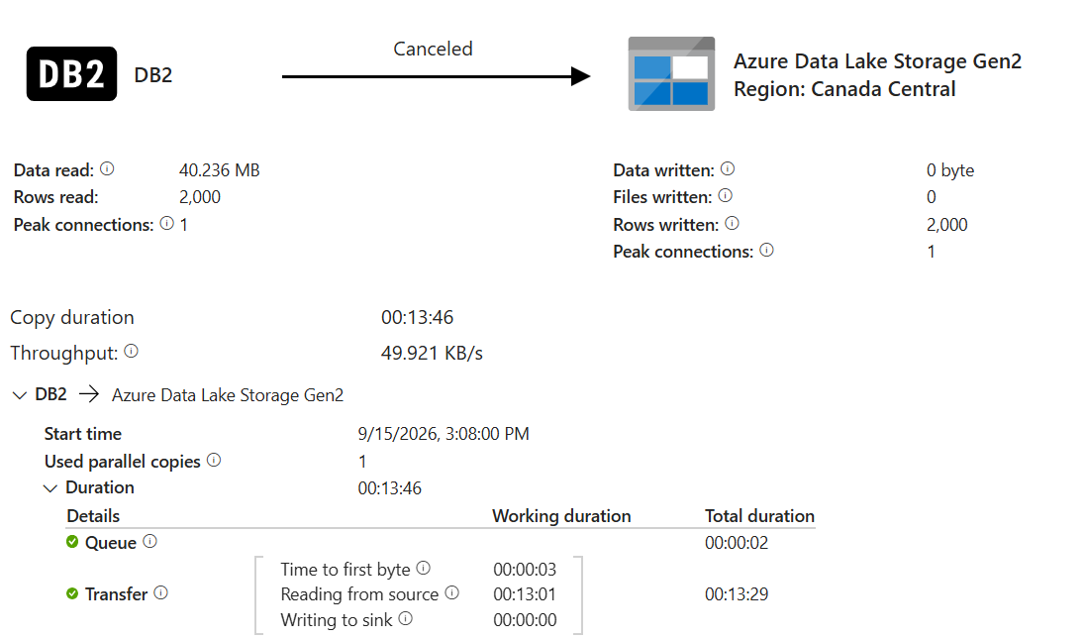
Task: Click the throughput value 49.921 KB/s
Action: click(x=433, y=354)
